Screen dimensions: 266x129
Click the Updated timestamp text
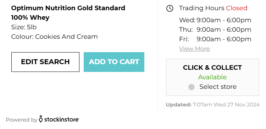tap(213, 105)
